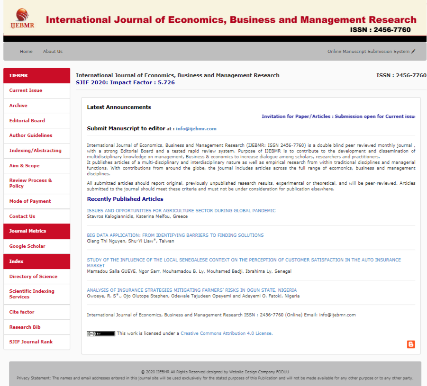Visit SJIF Journal Rank link
The width and height of the screenshot is (427, 386).
pyautogui.click(x=31, y=342)
